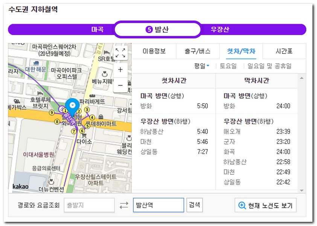Open 현재 노선도 보기 button
This screenshot has width=317, height=226.
(266, 206)
